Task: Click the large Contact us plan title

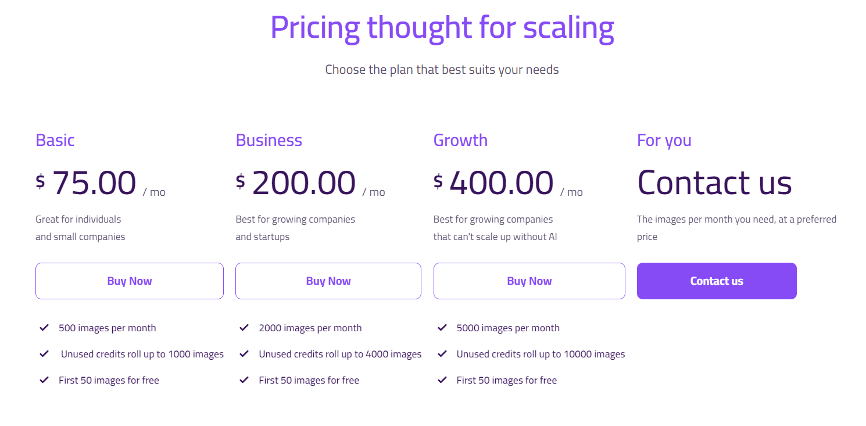Action: coord(714,182)
